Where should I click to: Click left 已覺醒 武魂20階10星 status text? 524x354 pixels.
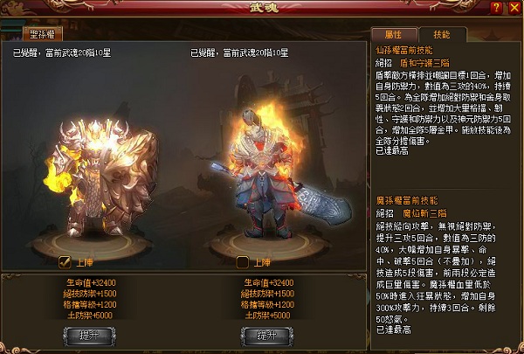click(62, 52)
